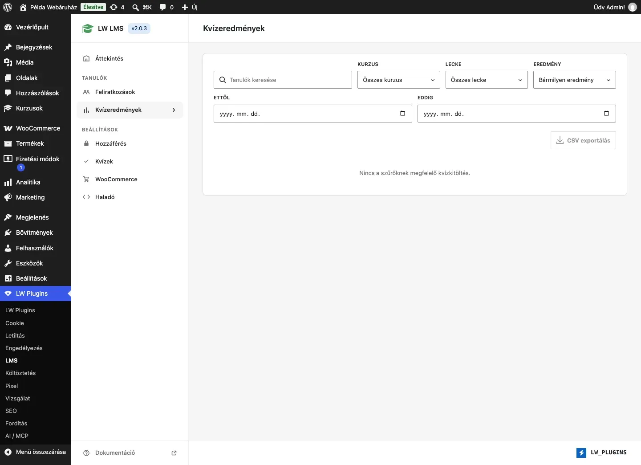Click the Példa Webáruház home icon
641x465 pixels.
tap(23, 7)
